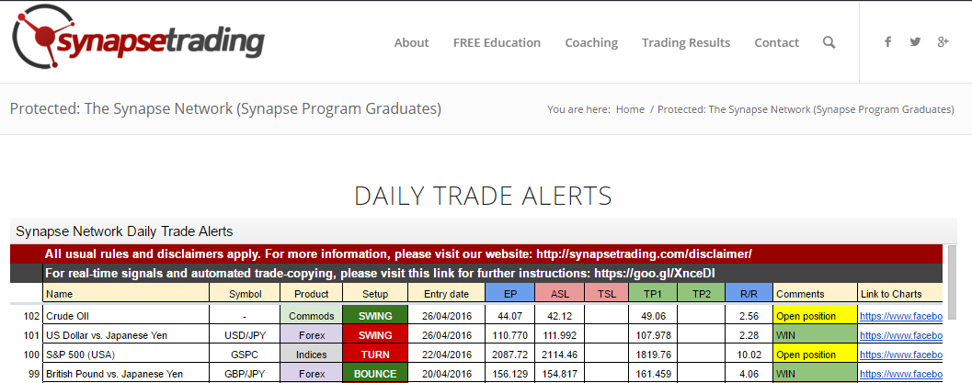972x383 pixels.
Task: Click US Dollar vs. Japanese Yen cell
Action: 126,335
